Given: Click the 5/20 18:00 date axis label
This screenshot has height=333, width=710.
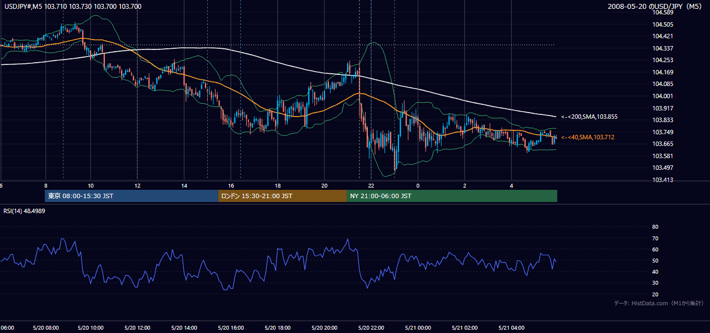Looking at the screenshot, I should (278, 327).
